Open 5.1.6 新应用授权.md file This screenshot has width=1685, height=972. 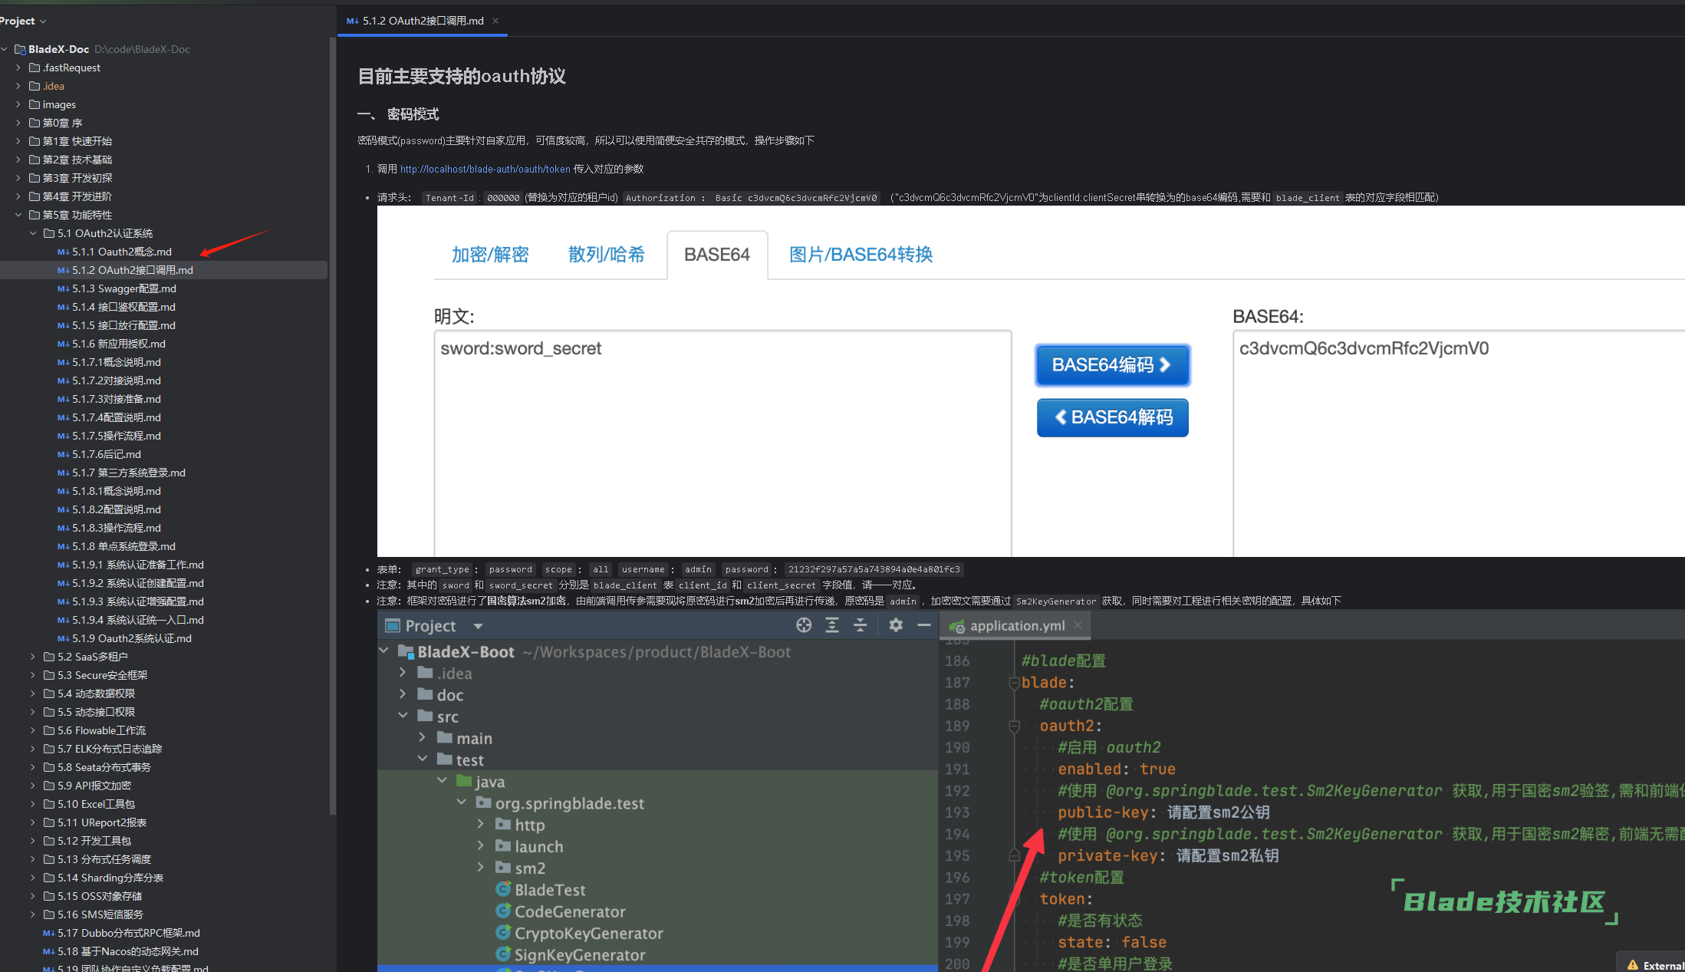pos(119,344)
